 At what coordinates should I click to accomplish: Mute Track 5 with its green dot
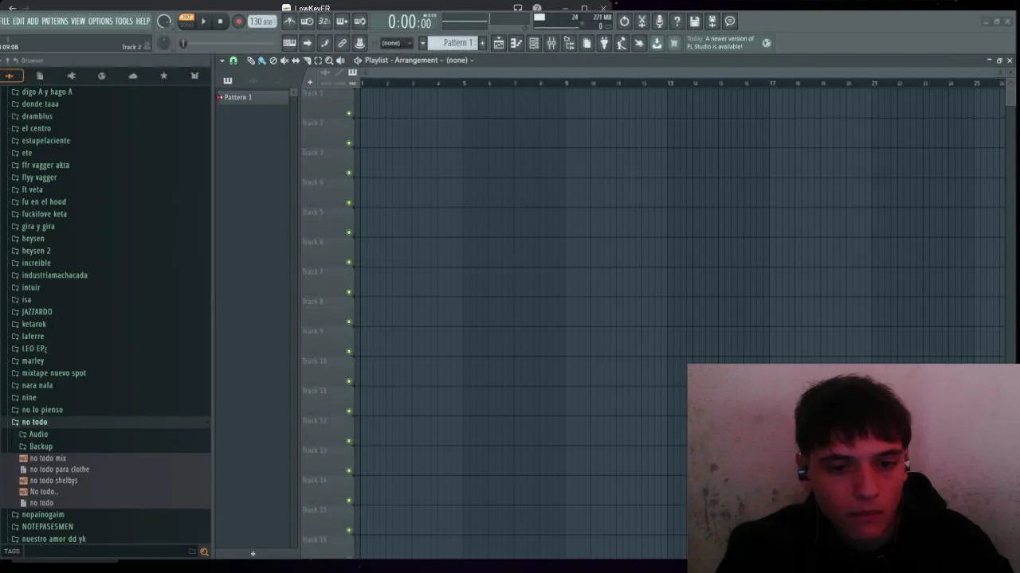(349, 232)
